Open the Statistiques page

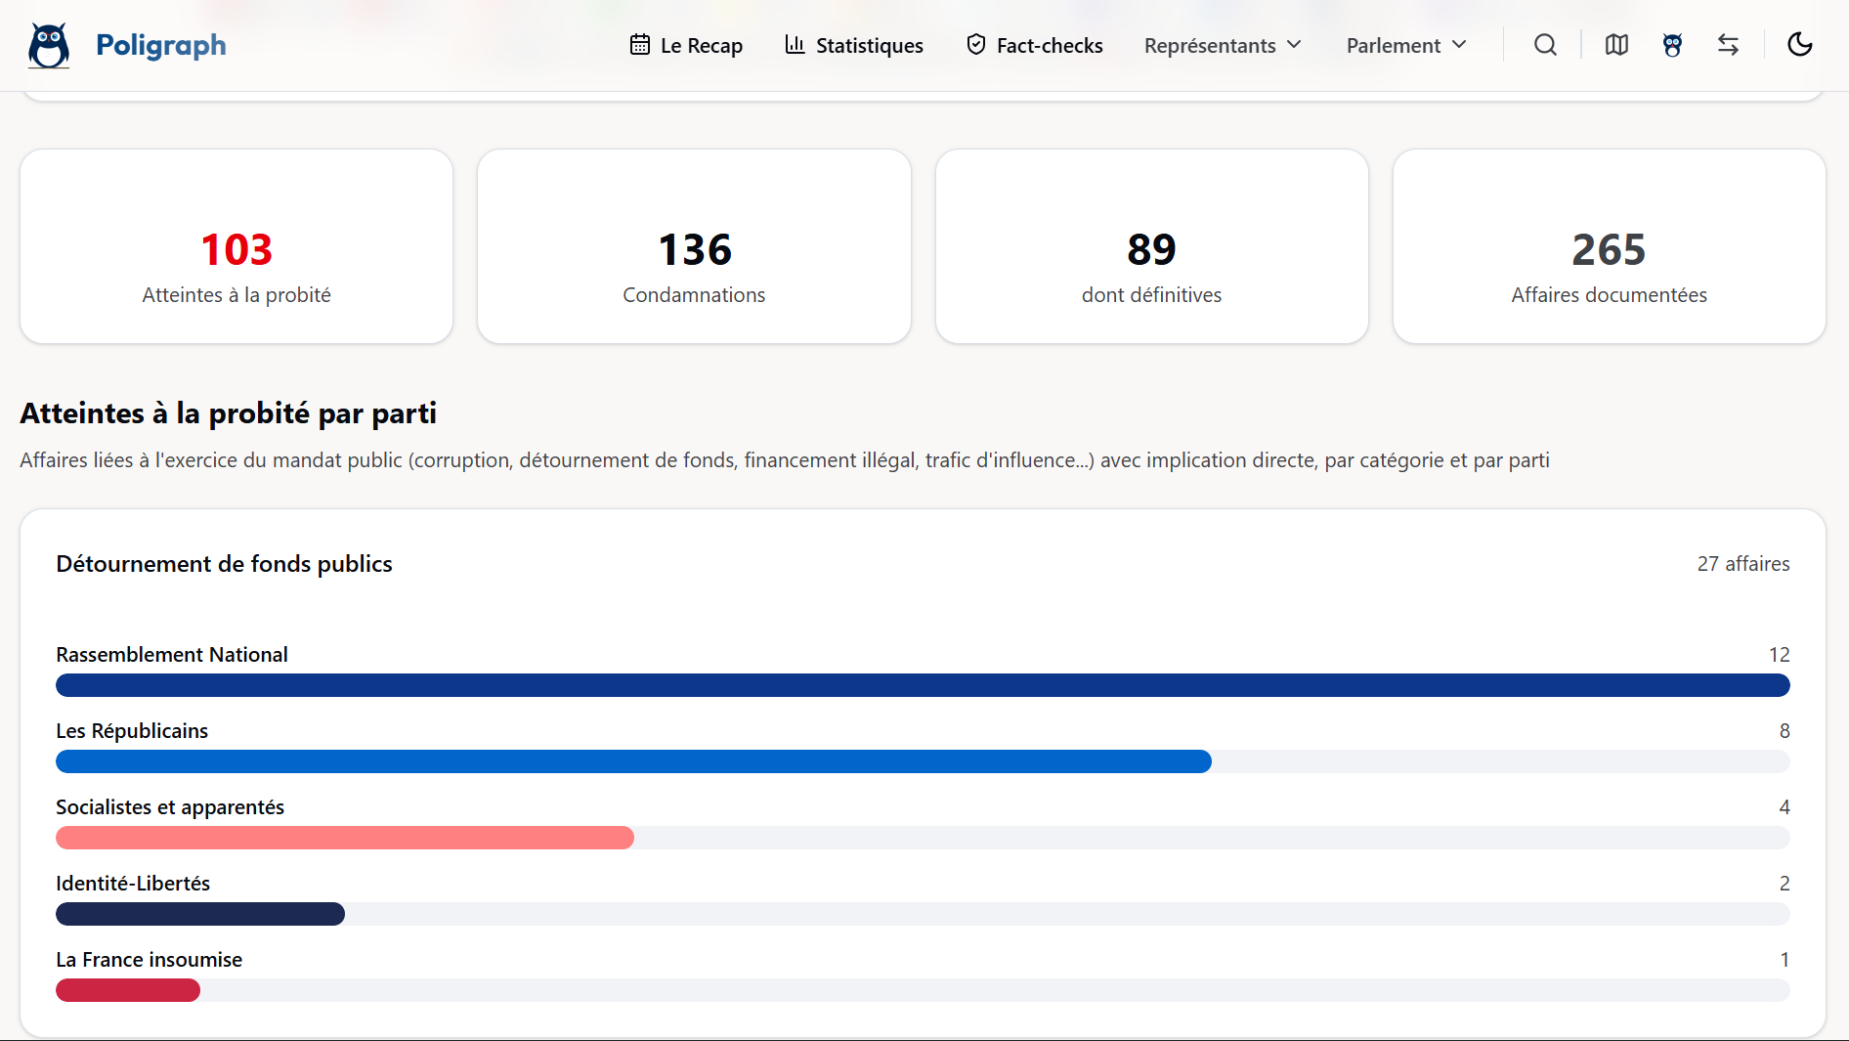869,45
